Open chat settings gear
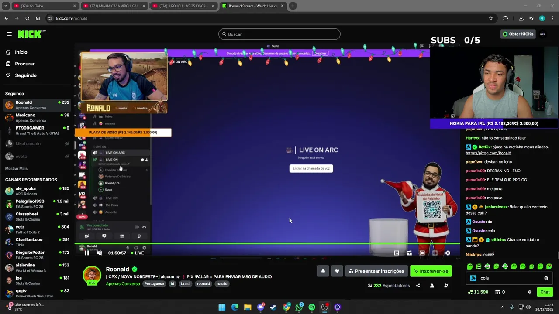The height and width of the screenshot is (314, 559). [530, 292]
